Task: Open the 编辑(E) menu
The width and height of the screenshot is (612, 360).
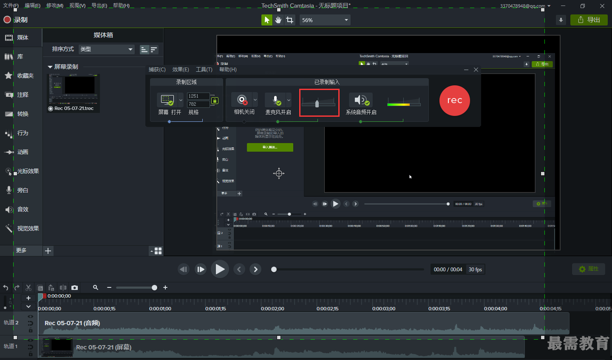Action: click(32, 6)
